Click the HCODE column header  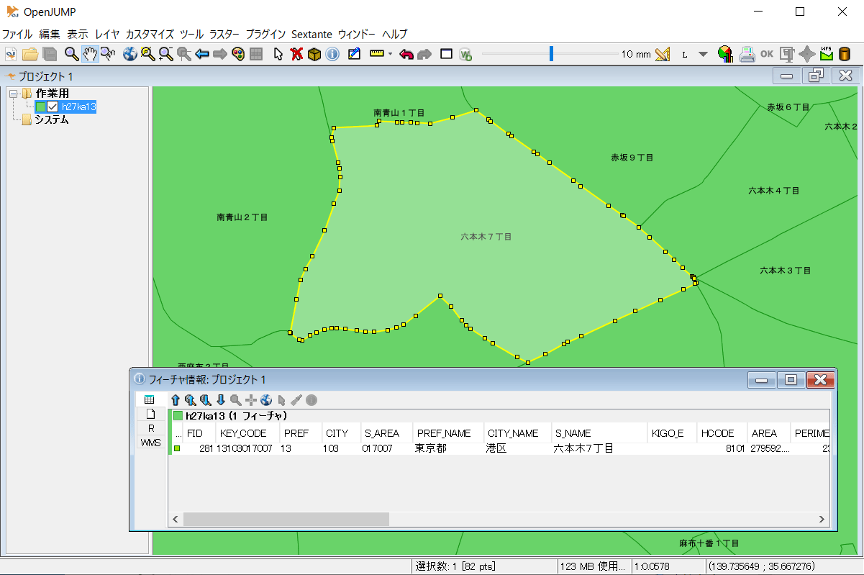[722, 433]
